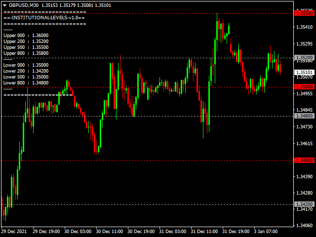The height and width of the screenshot is (237, 316).
Task: Select the gray 1.34200 price label
Action: 304,204
